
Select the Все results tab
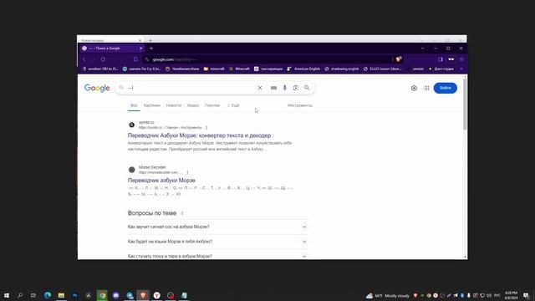(134, 105)
